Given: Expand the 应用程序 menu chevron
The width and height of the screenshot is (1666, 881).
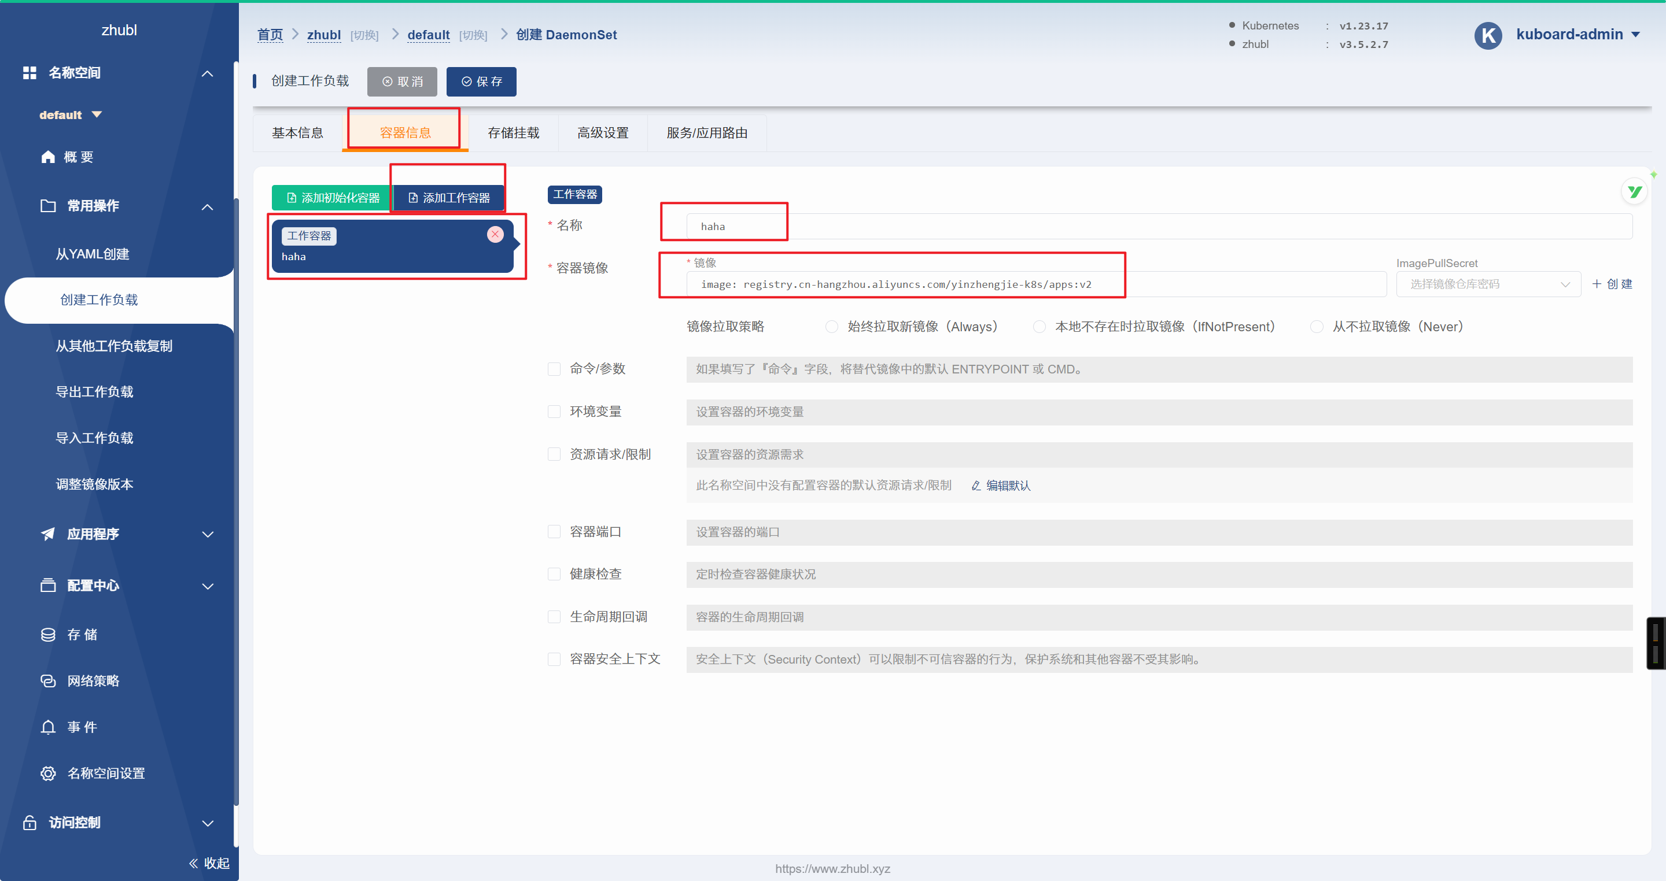Looking at the screenshot, I should 207,535.
